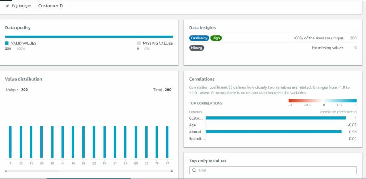Click the Missing badge
Screen dimensions: 366x179
point(197,48)
